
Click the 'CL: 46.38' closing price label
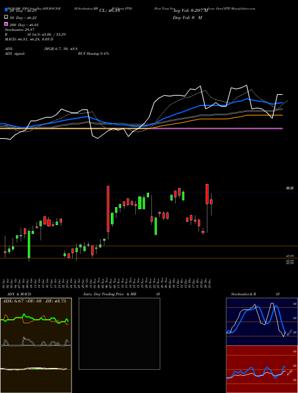(110, 11)
